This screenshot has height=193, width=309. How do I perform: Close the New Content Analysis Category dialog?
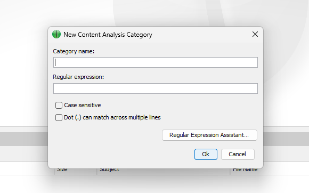point(255,34)
